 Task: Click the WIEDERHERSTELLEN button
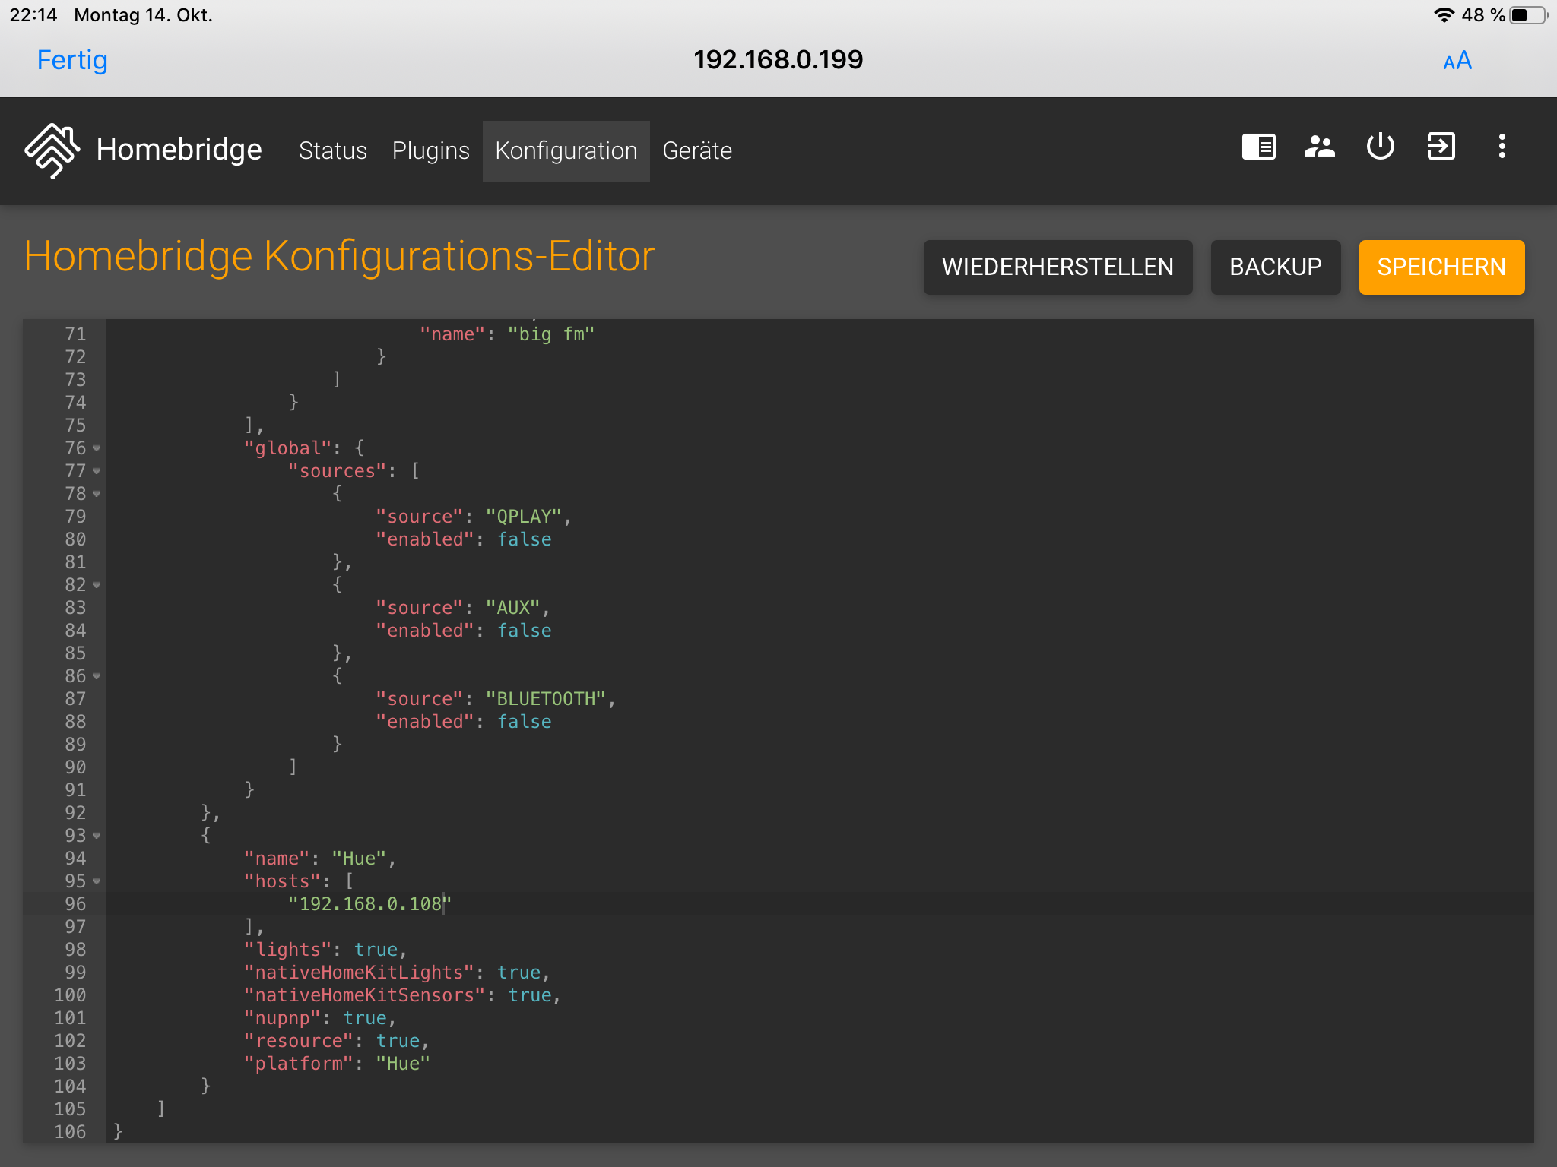[x=1057, y=267]
